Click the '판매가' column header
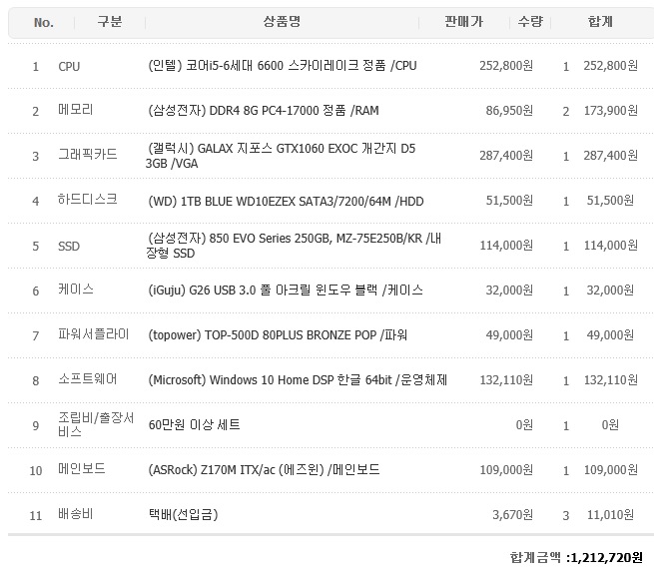 464,22
